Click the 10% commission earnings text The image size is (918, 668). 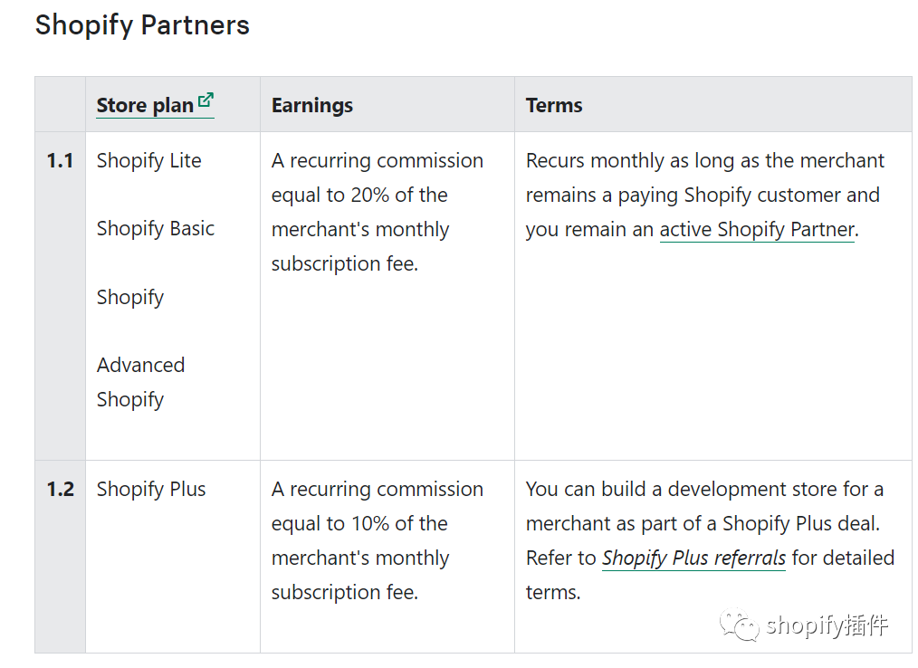click(377, 540)
